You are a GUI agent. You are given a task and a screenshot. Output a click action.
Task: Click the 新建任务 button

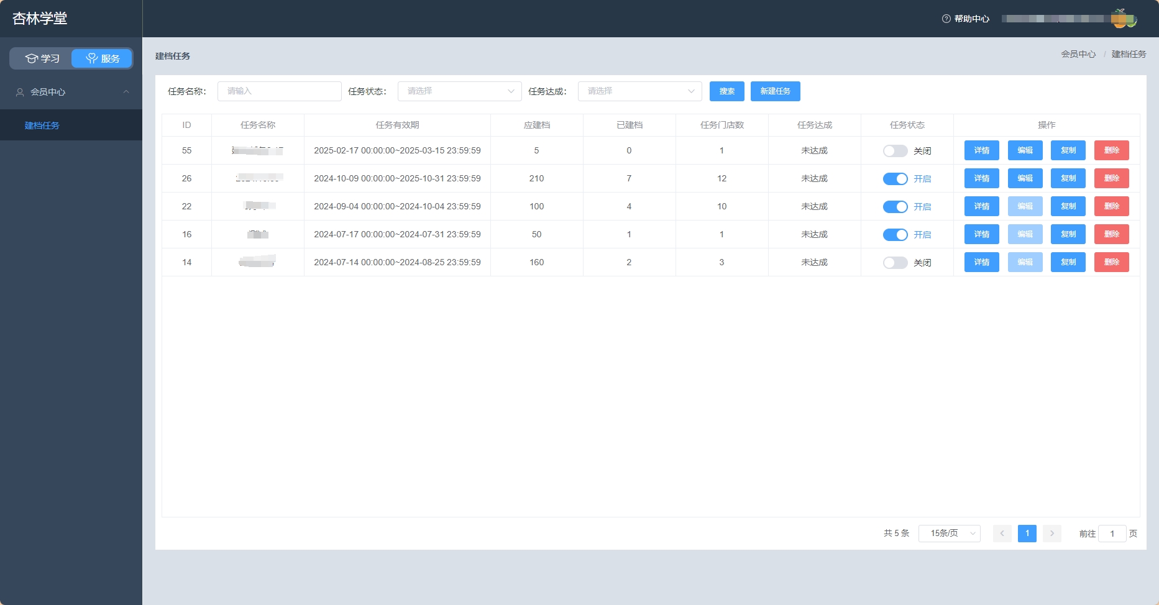776,91
